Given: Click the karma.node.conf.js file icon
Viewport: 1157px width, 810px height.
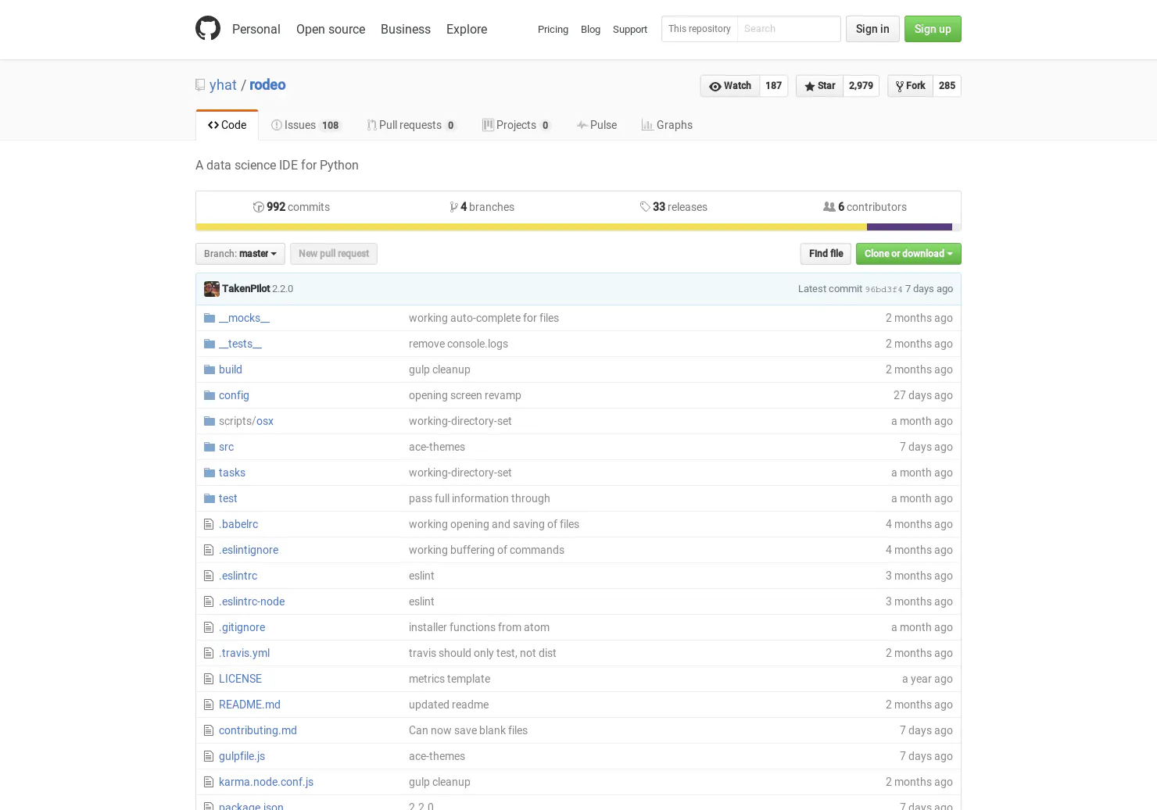Looking at the screenshot, I should tap(209, 782).
